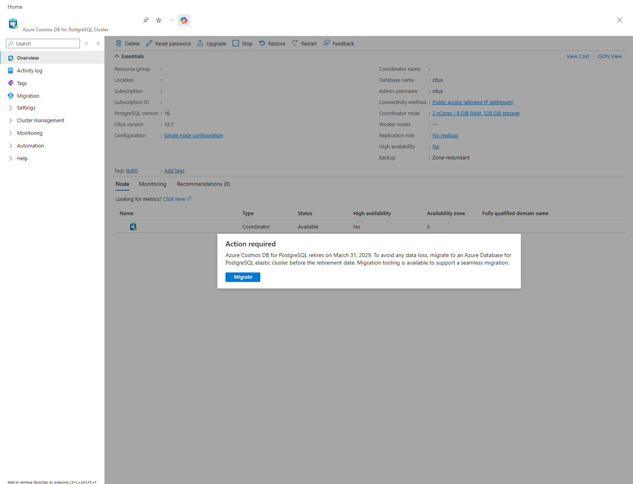This screenshot has width=633, height=484.
Task: Click the Home breadcrumb
Action: pyautogui.click(x=15, y=7)
